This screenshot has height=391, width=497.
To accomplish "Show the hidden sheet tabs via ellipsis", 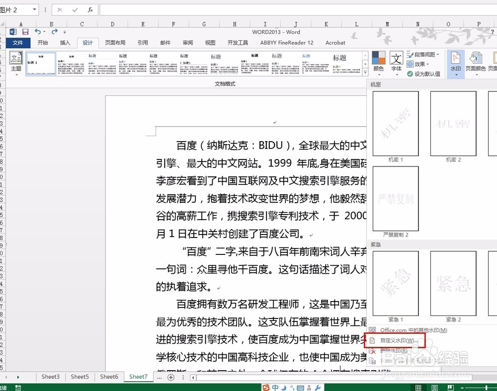I will (x=160, y=377).
